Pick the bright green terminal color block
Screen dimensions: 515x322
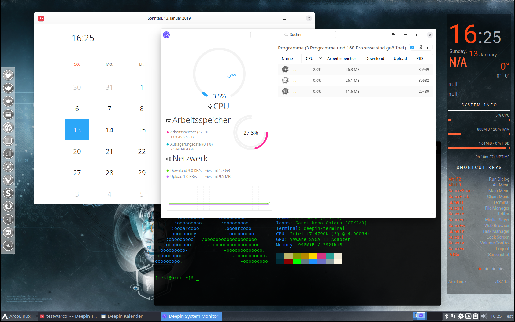click(x=297, y=261)
